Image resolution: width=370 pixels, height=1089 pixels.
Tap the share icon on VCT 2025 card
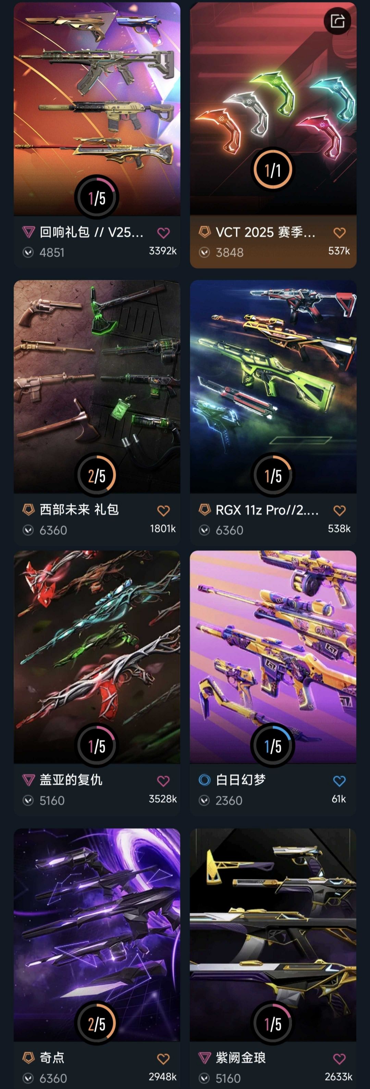(337, 21)
